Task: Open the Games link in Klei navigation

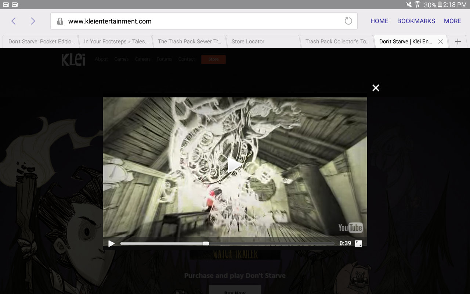Action: click(121, 59)
